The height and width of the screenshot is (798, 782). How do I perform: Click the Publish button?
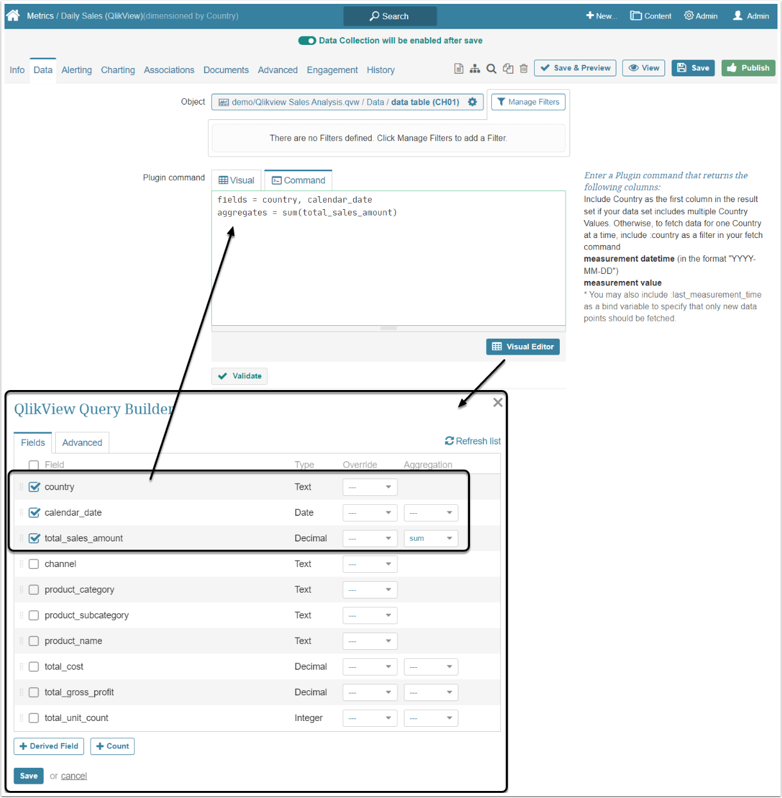[748, 68]
